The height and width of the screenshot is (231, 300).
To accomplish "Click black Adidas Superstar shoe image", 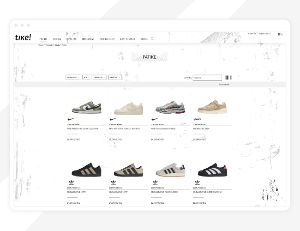I will click(212, 170).
